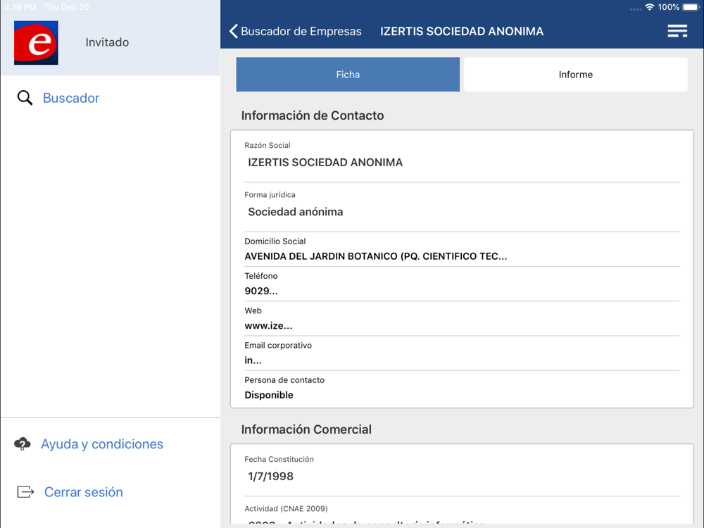This screenshot has height=528, width=704.
Task: Click 'Sociedad anónima' forma jurídica value
Action: tap(296, 212)
